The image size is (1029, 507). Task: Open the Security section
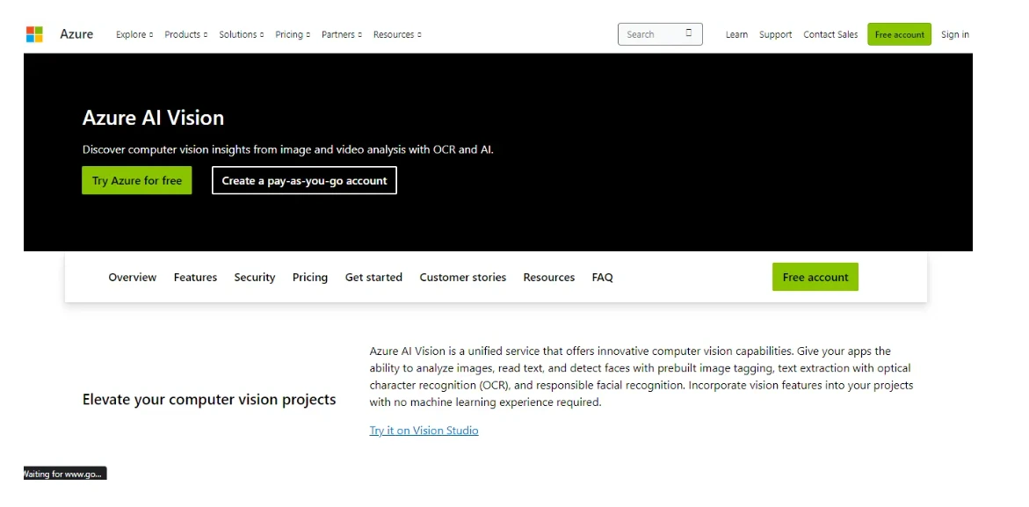(254, 277)
